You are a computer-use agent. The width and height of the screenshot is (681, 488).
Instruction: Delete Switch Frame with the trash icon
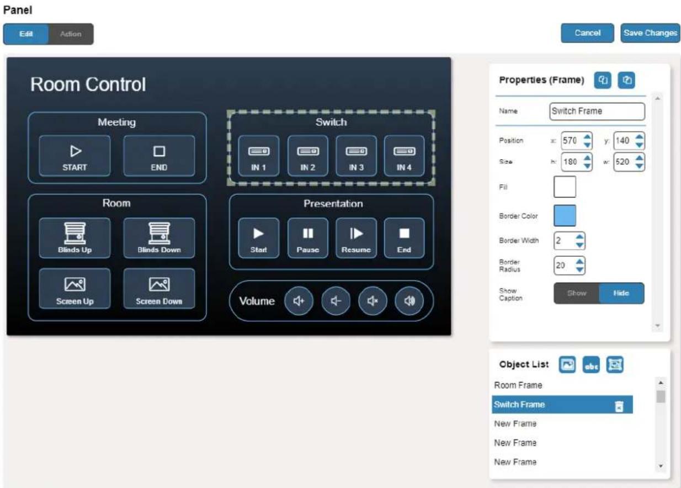coord(619,406)
